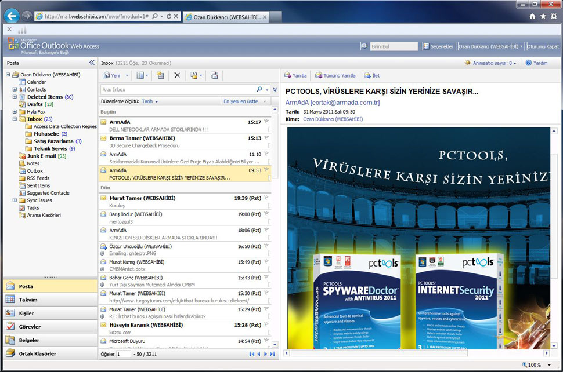563x372 pixels.
Task: Switch to the Görevler tasks section
Action: (50, 326)
